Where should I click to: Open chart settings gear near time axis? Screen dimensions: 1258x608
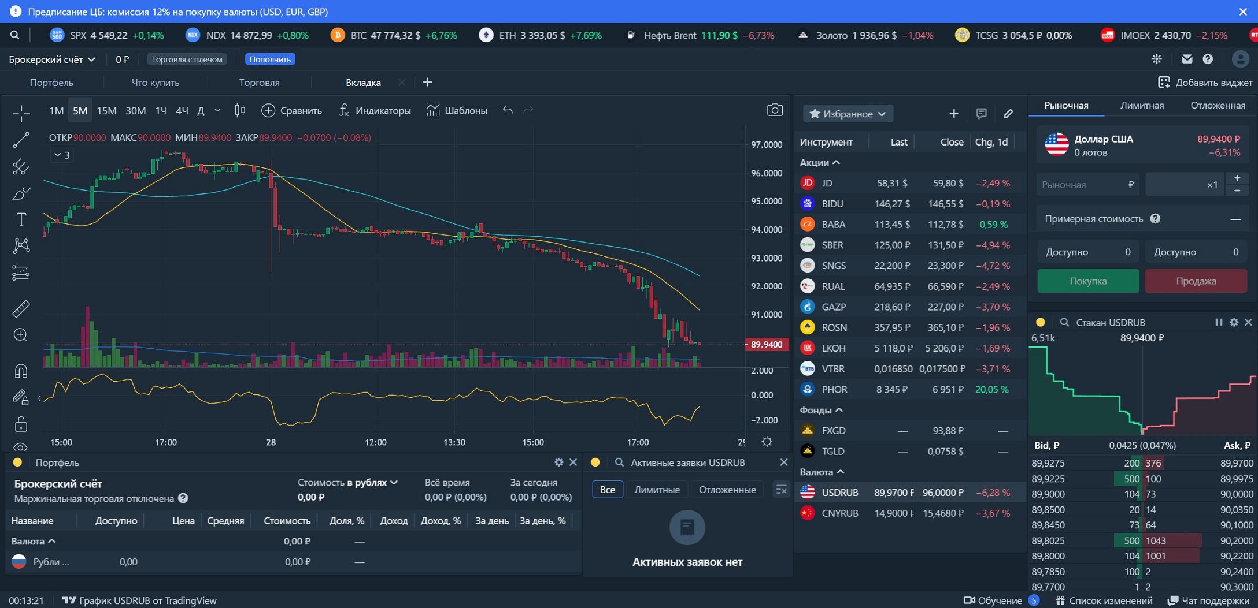click(x=767, y=442)
